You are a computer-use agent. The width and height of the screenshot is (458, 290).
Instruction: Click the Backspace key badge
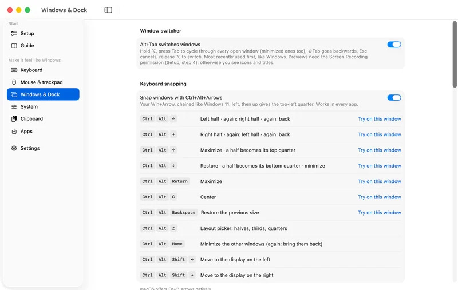pos(183,213)
